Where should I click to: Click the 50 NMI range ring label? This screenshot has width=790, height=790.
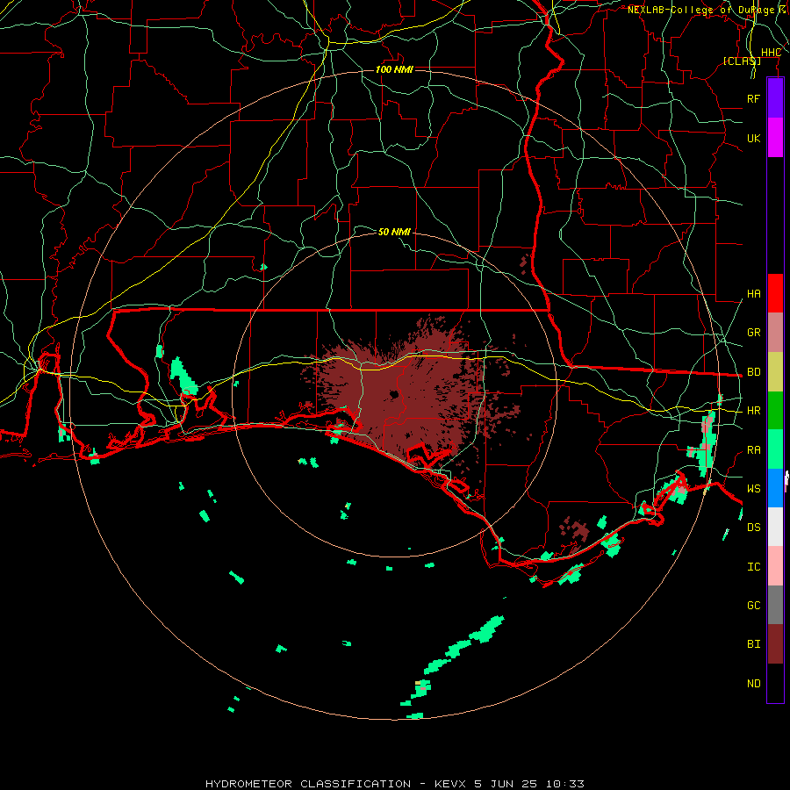394,232
